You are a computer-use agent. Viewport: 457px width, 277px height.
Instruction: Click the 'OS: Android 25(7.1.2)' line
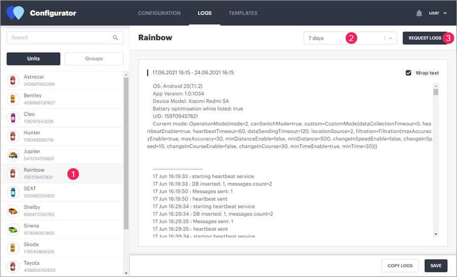(x=178, y=86)
